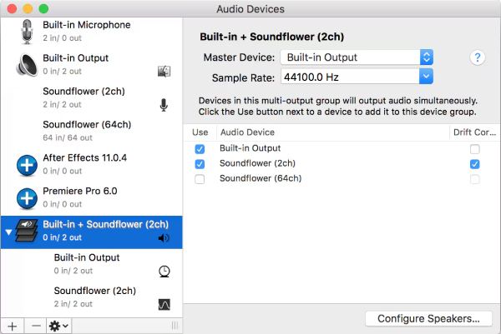501x334 pixels.
Task: Click the speaker output badge on Built-in + Soundflower
Action: [164, 237]
